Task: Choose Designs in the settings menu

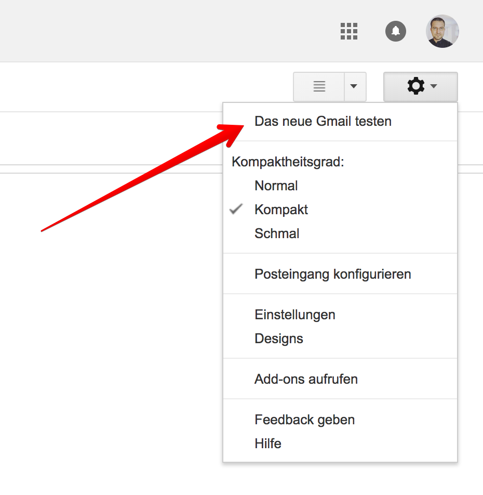Action: (278, 338)
